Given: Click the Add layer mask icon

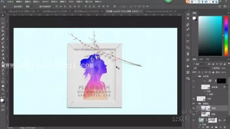Looking at the screenshot, I should pos(207,127).
